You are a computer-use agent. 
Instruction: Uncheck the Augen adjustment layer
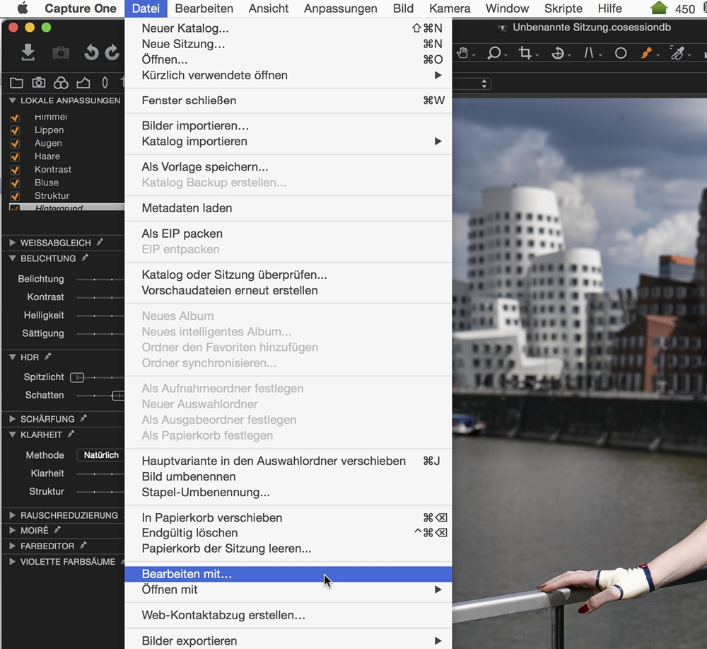[15, 144]
